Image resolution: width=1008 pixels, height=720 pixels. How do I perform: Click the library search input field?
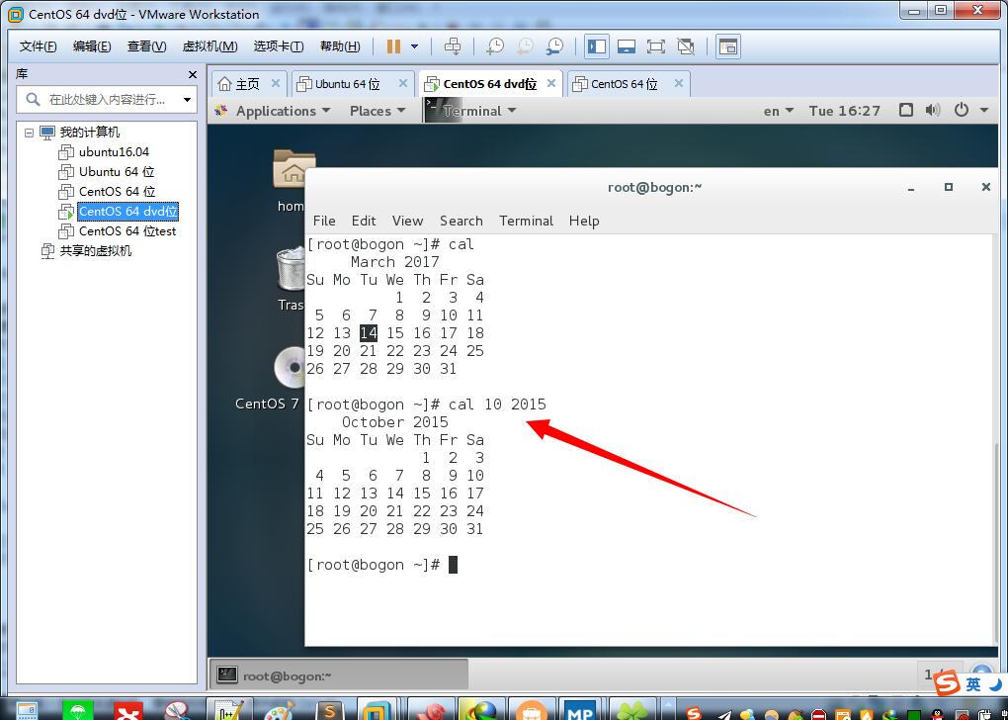(106, 100)
